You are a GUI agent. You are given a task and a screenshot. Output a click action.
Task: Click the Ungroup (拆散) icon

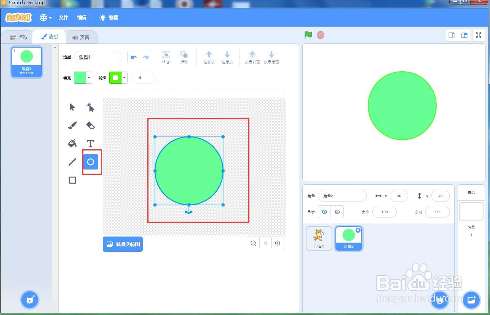[184, 57]
